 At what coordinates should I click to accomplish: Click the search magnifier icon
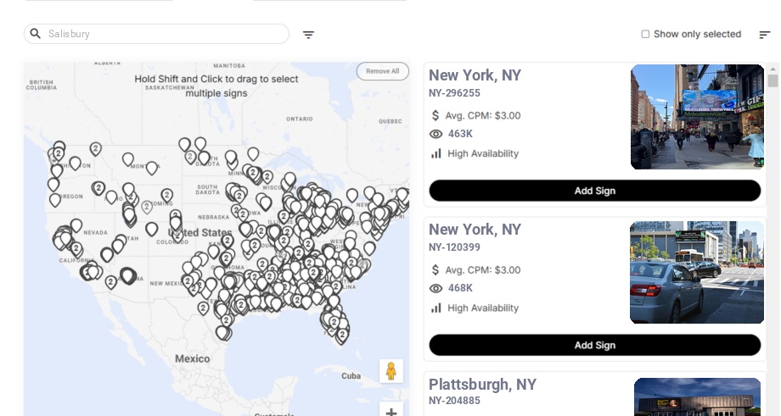pyautogui.click(x=36, y=33)
